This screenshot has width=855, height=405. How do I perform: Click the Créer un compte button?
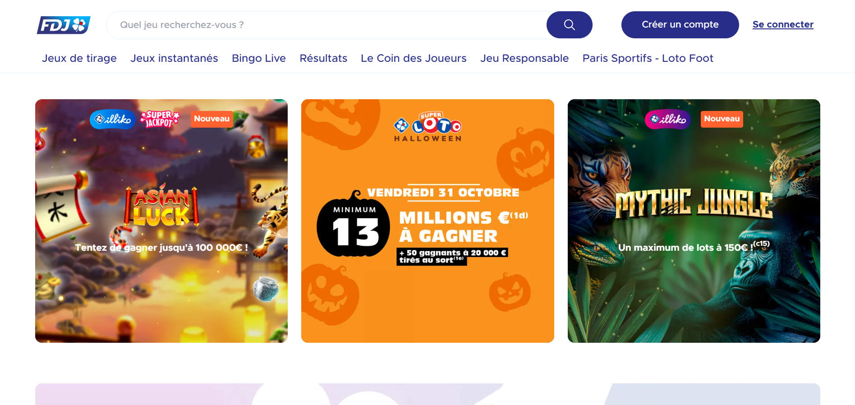[x=680, y=25]
